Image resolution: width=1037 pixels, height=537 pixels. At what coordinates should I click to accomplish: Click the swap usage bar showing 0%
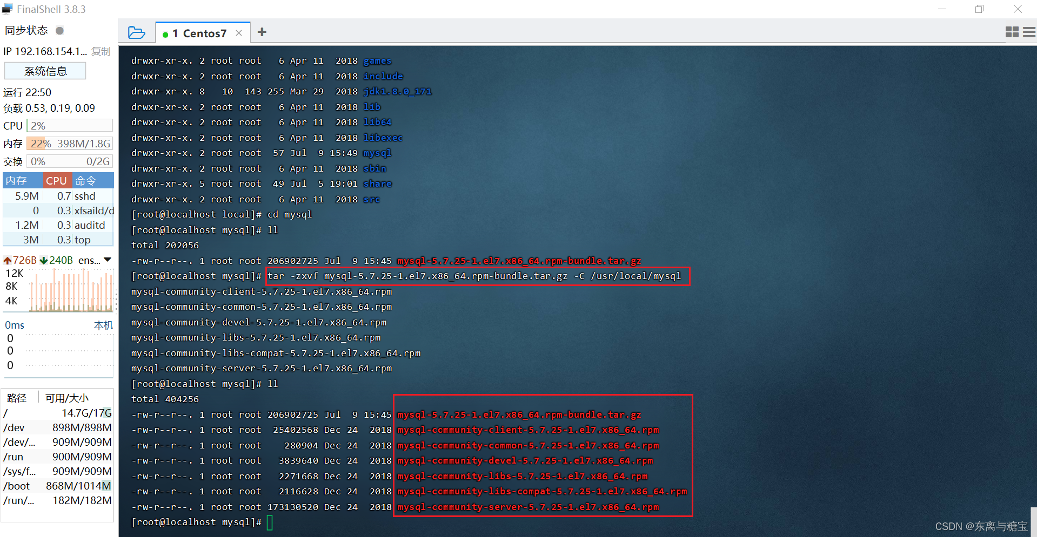tap(70, 161)
